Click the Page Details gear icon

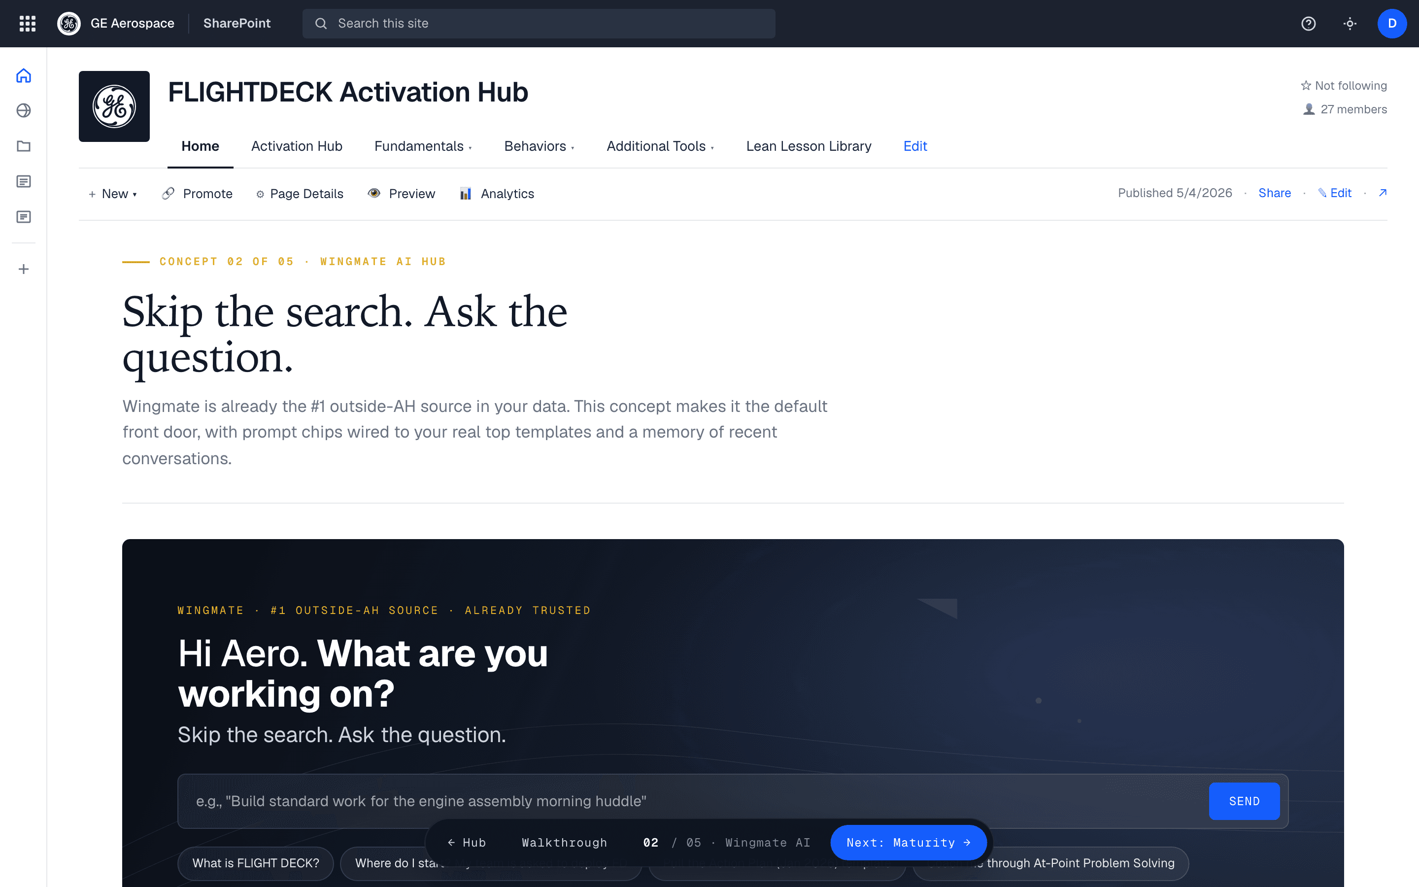[x=260, y=194]
